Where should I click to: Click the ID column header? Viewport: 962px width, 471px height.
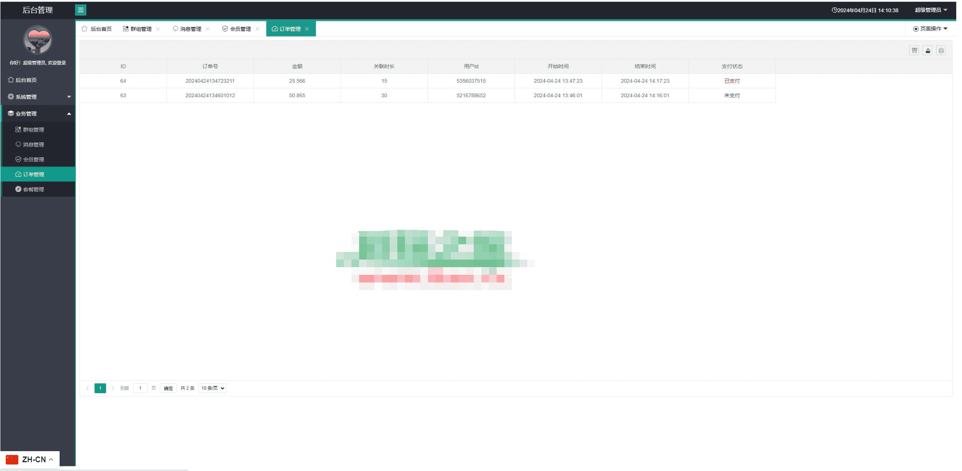point(123,66)
